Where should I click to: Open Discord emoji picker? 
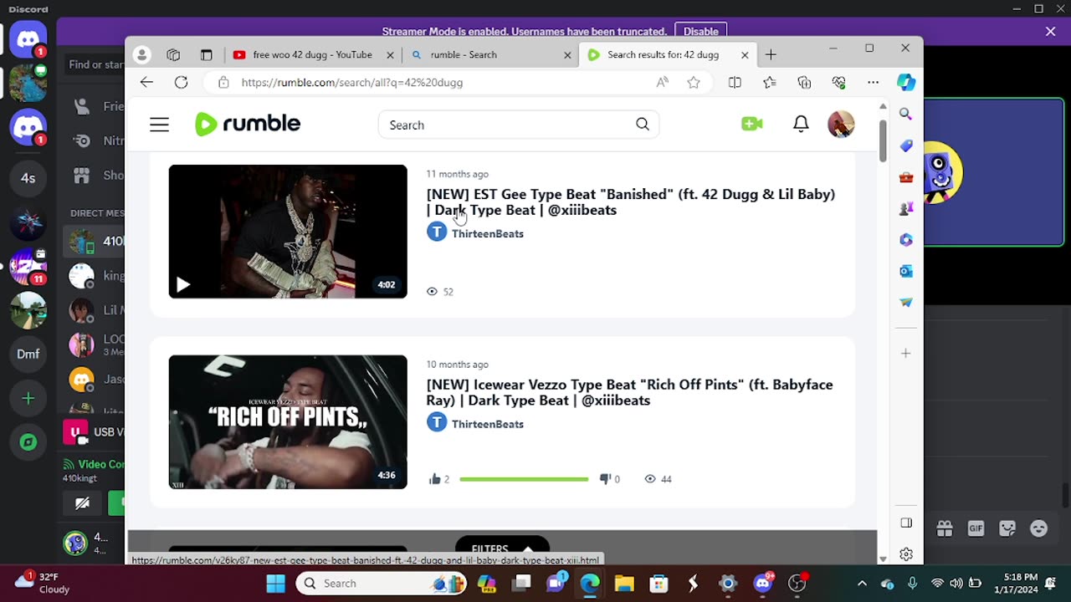[x=1039, y=528]
